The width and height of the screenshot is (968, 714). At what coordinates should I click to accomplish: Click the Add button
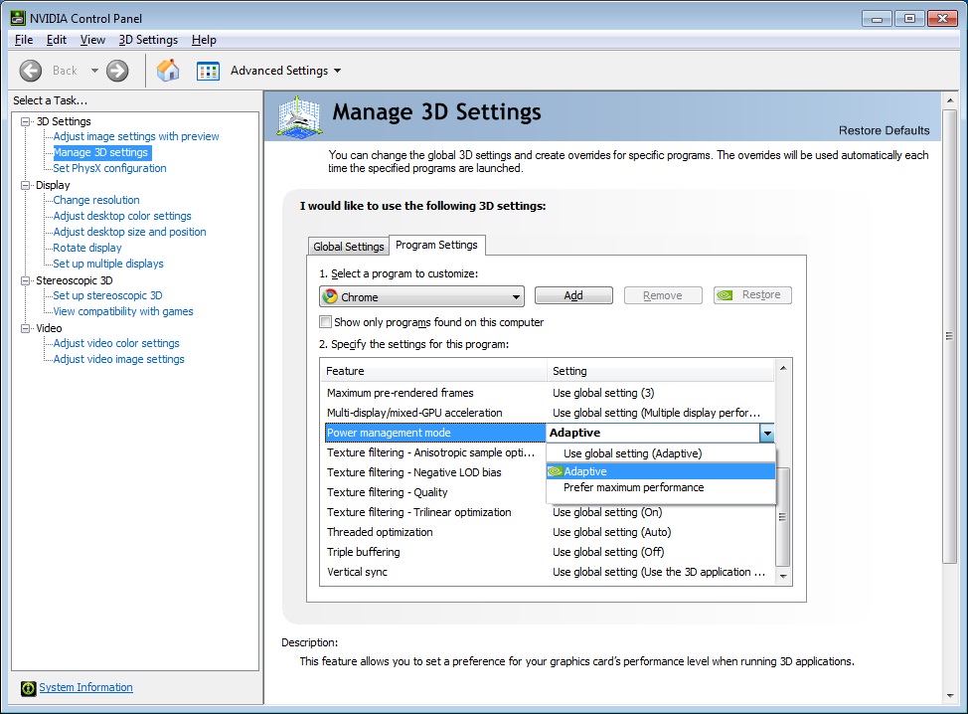pos(573,295)
